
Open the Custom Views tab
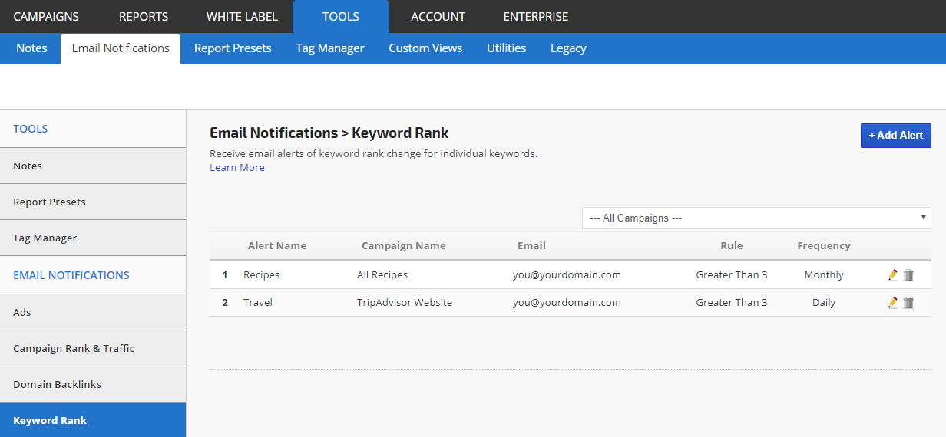click(x=425, y=48)
